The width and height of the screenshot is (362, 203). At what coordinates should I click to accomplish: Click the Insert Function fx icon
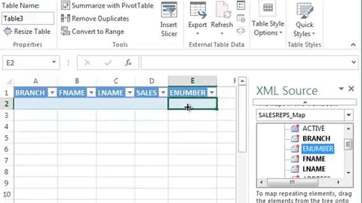click(x=128, y=63)
